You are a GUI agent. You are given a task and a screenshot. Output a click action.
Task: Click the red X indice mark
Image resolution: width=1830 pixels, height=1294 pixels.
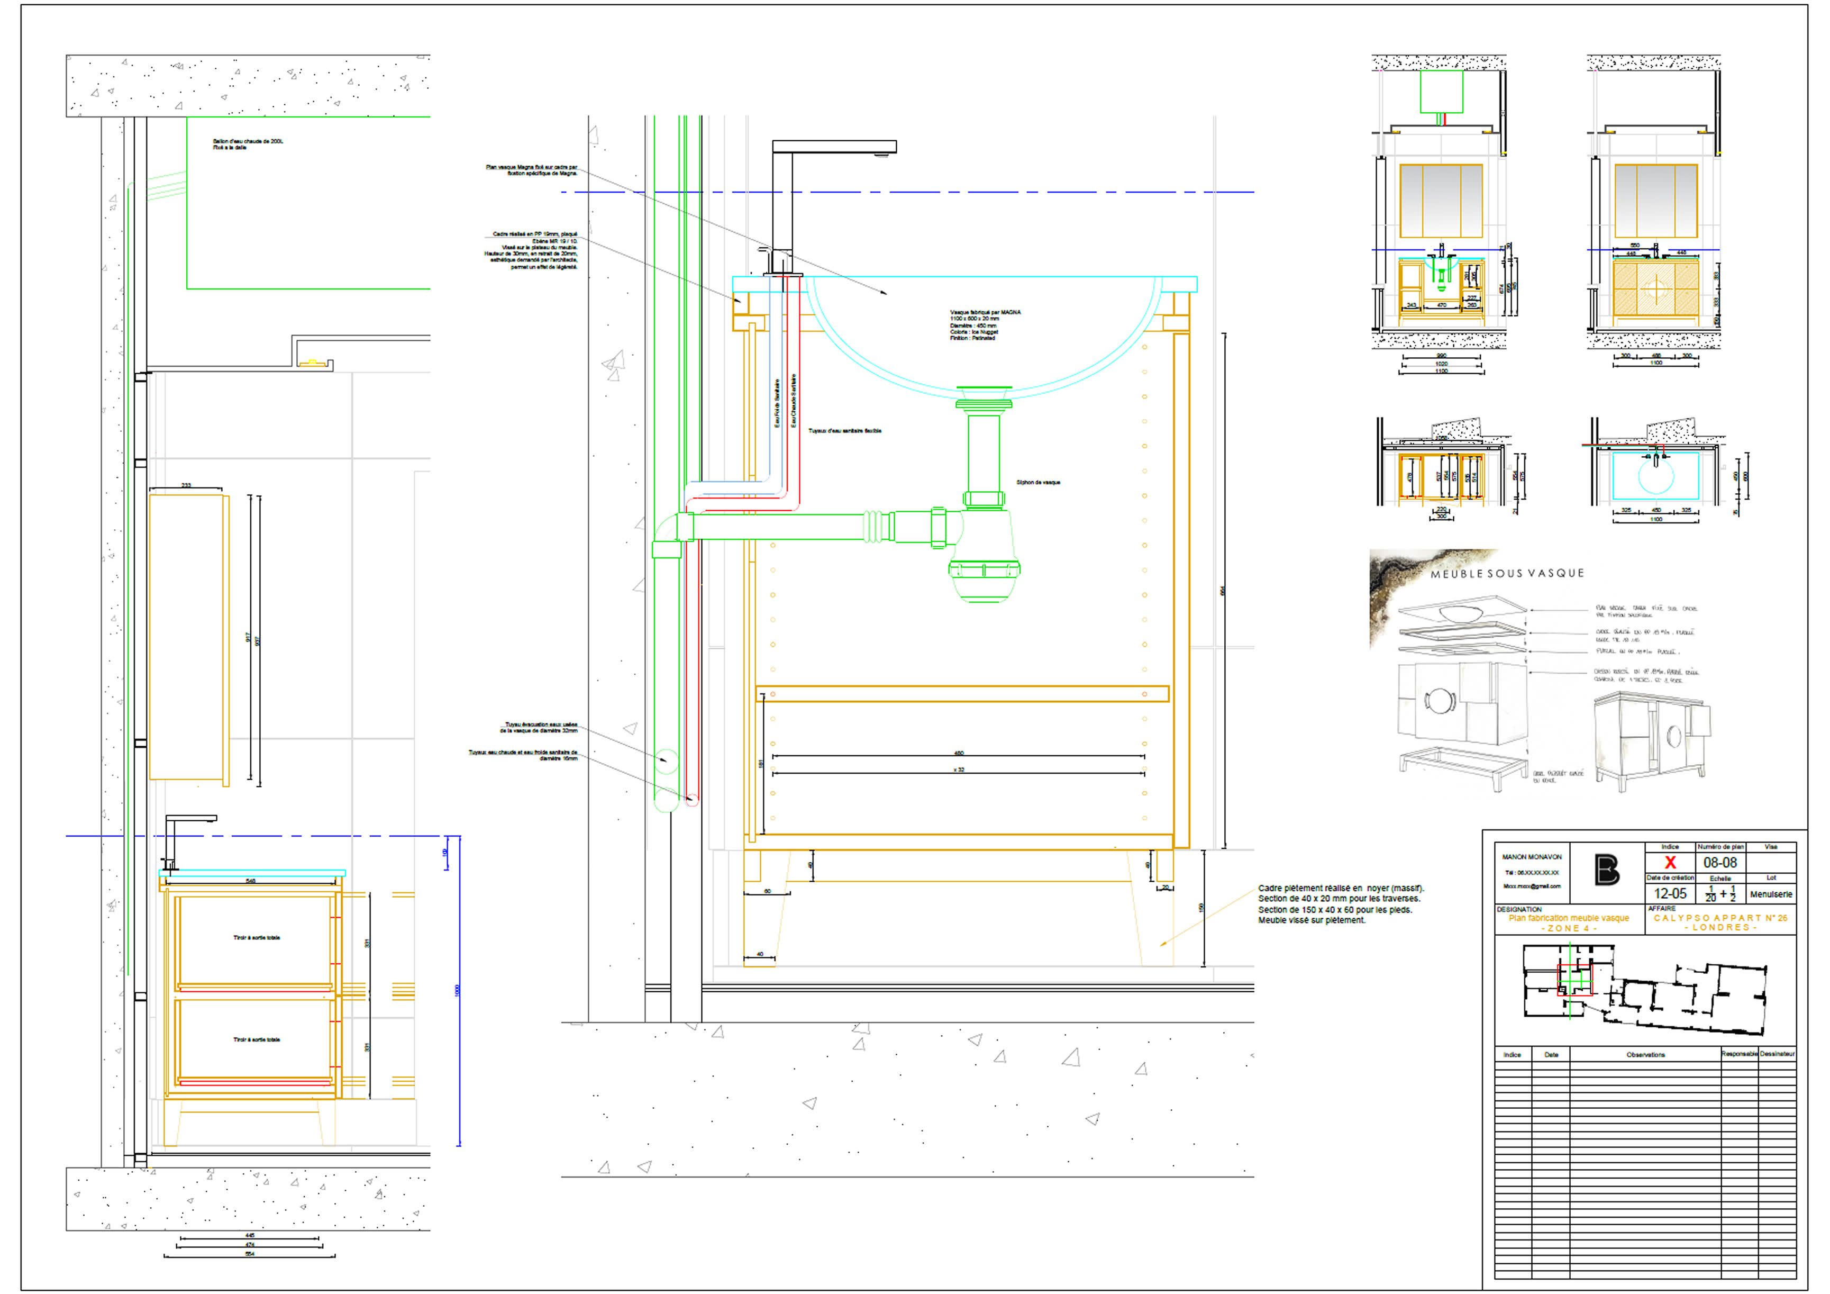(x=1670, y=863)
